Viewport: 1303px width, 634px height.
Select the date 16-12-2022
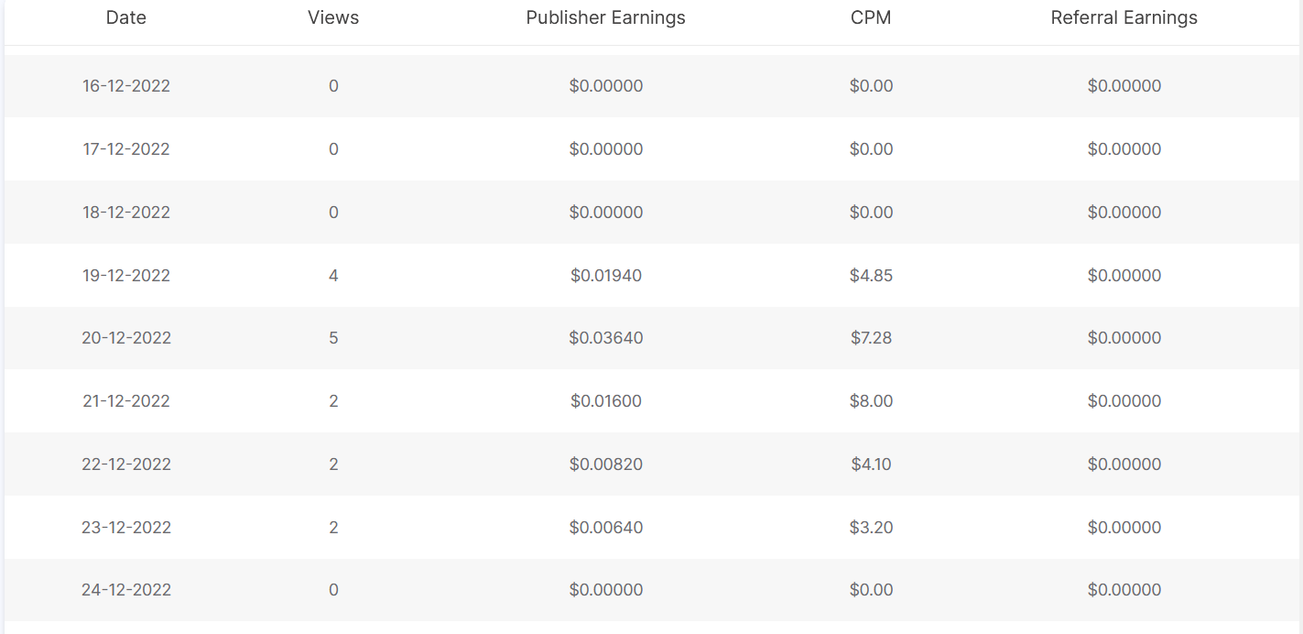126,86
